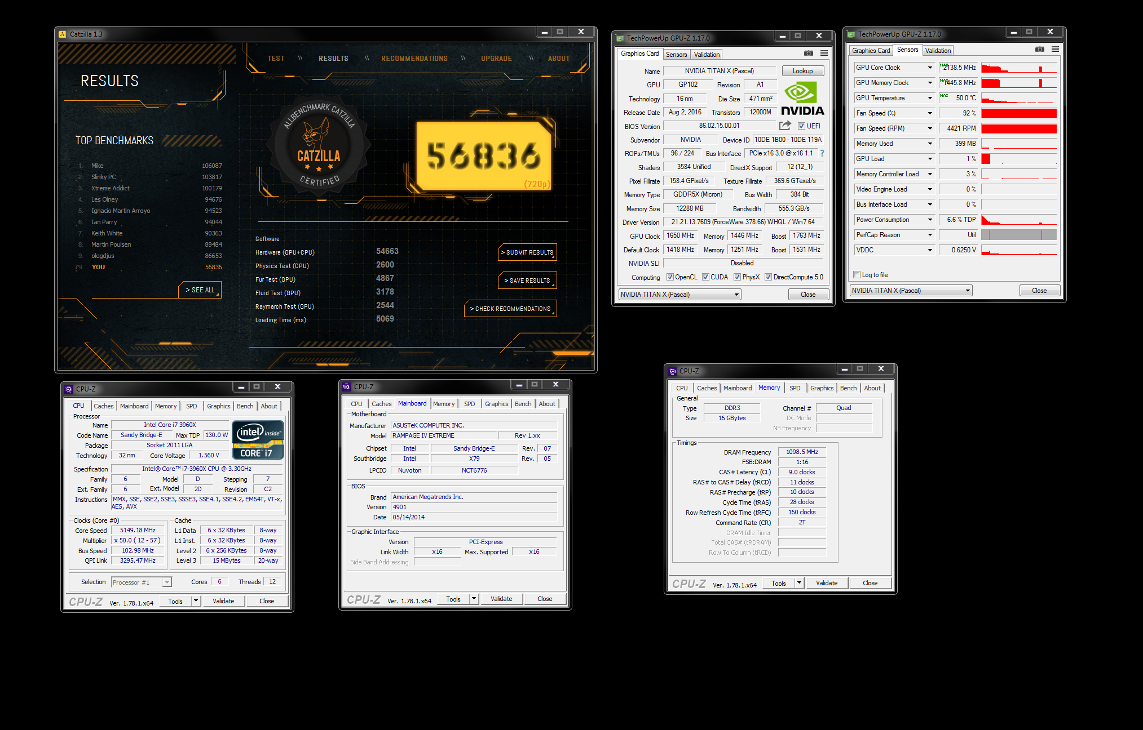The image size is (1143, 730).
Task: Switch to SPD tab in CPU-Z Memory window
Action: [795, 388]
